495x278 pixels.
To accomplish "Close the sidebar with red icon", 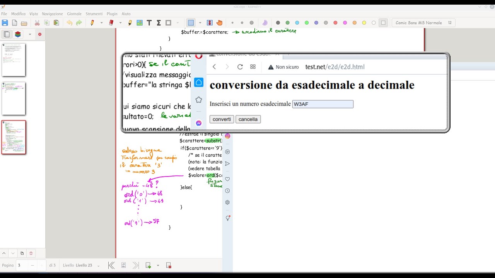I will 39,34.
